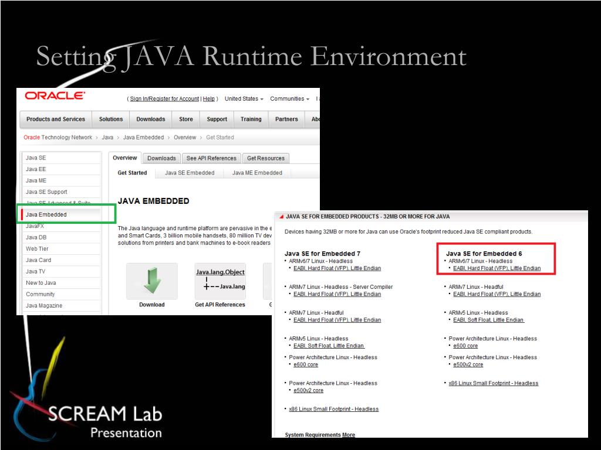Open the Training menu
Viewport: 601px width, 450px height.
(251, 120)
